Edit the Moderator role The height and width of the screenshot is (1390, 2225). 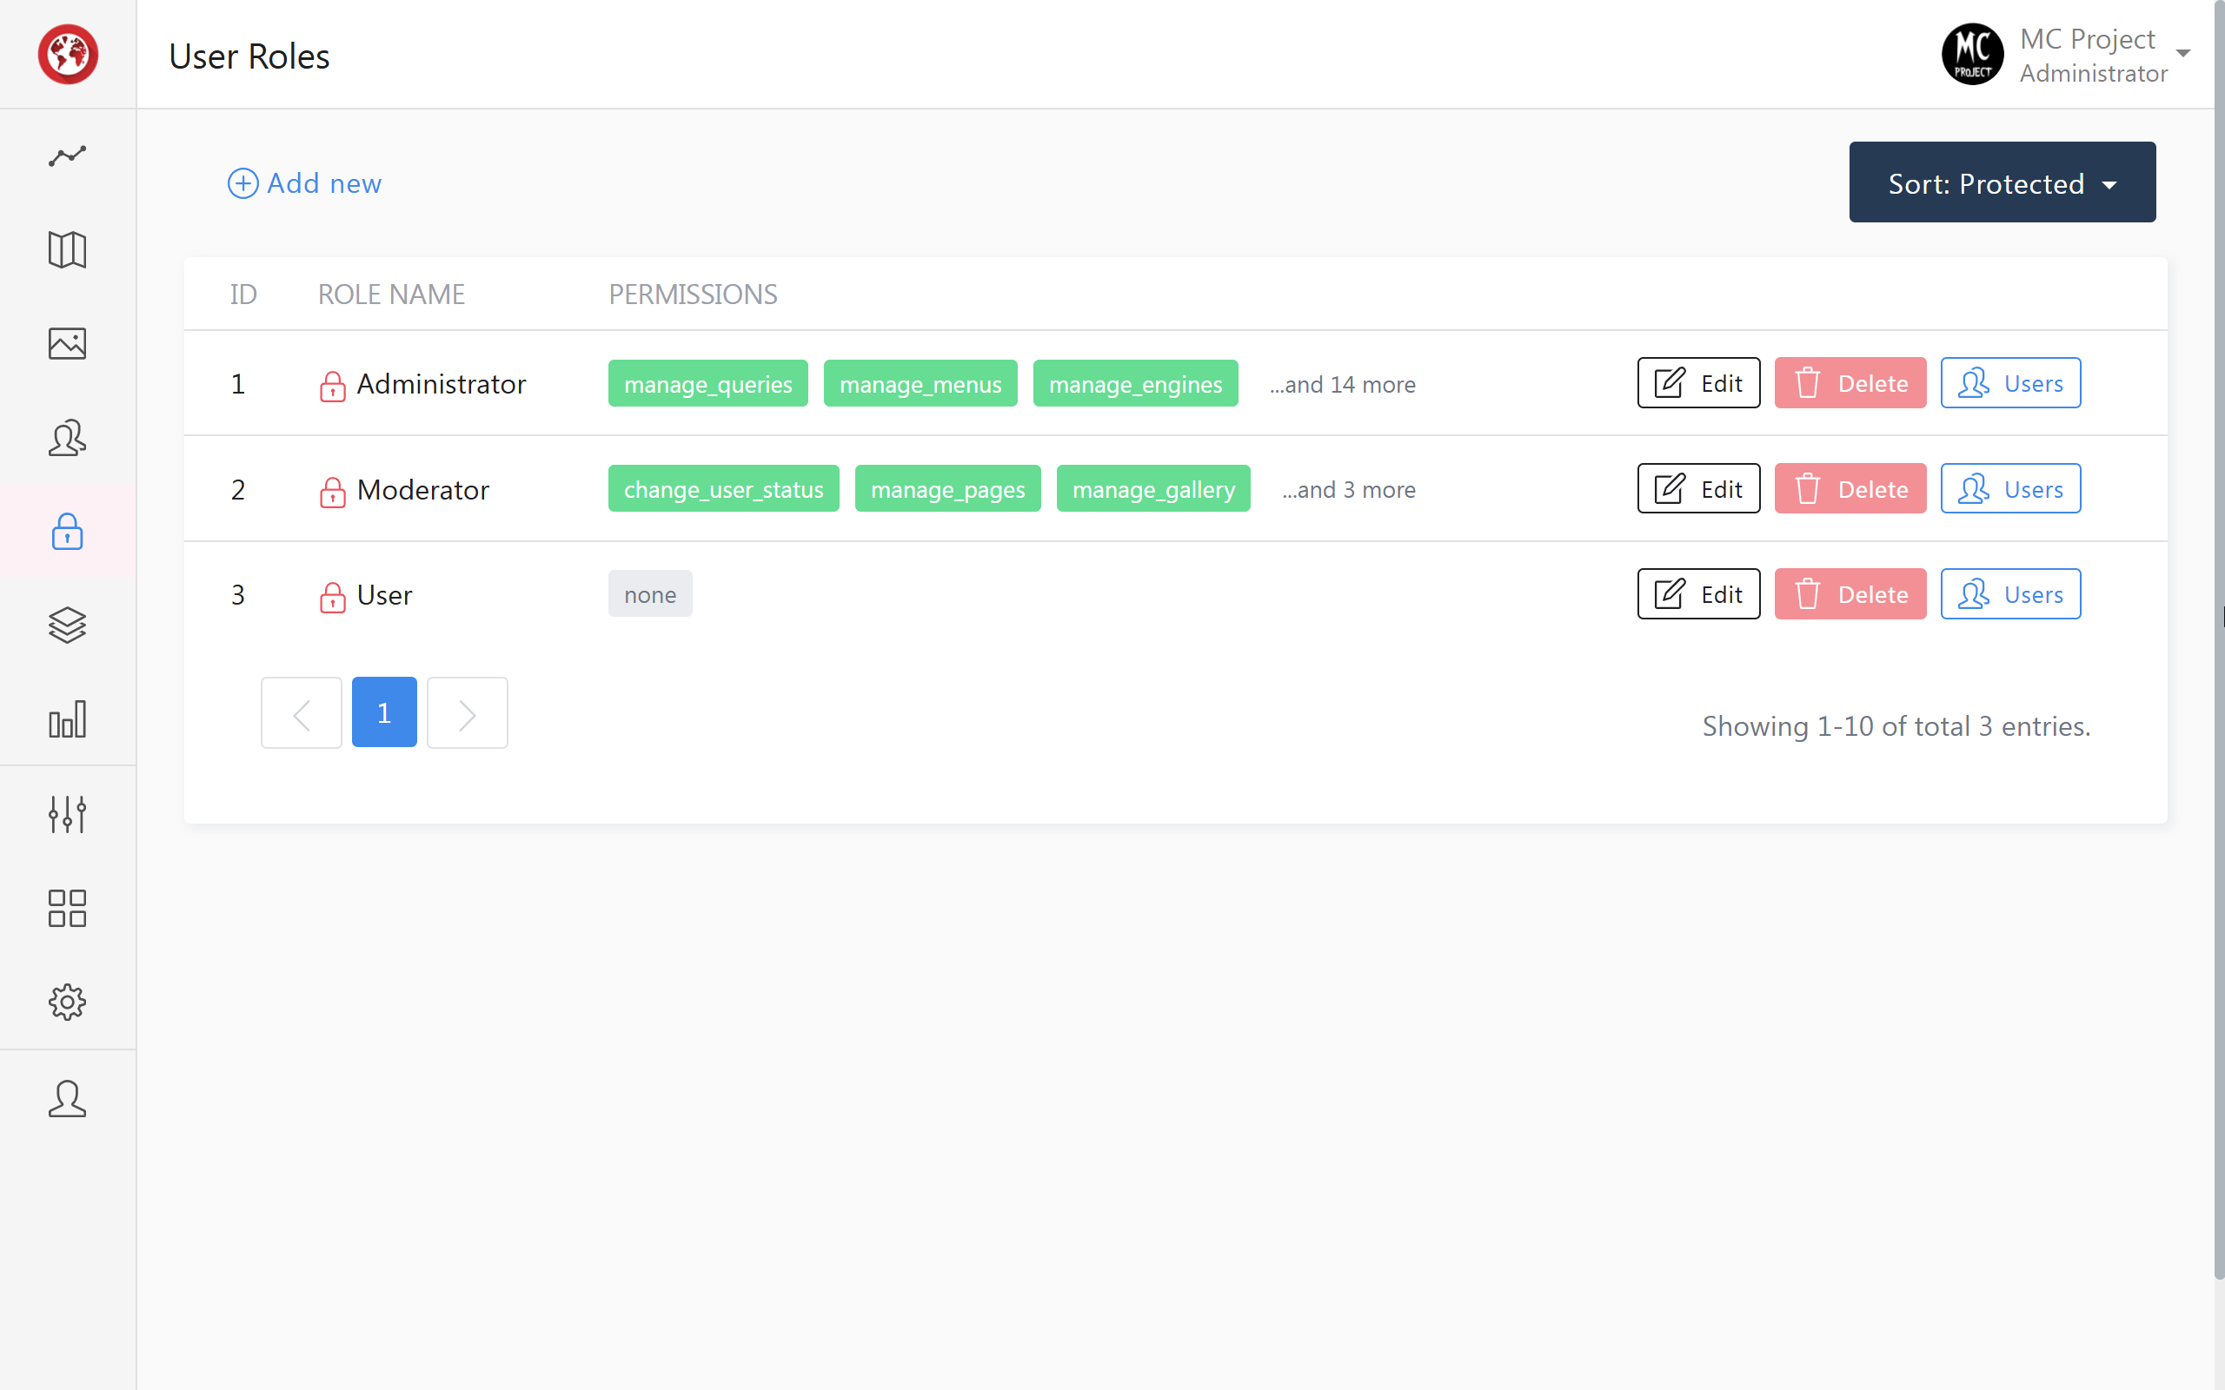coord(1697,488)
